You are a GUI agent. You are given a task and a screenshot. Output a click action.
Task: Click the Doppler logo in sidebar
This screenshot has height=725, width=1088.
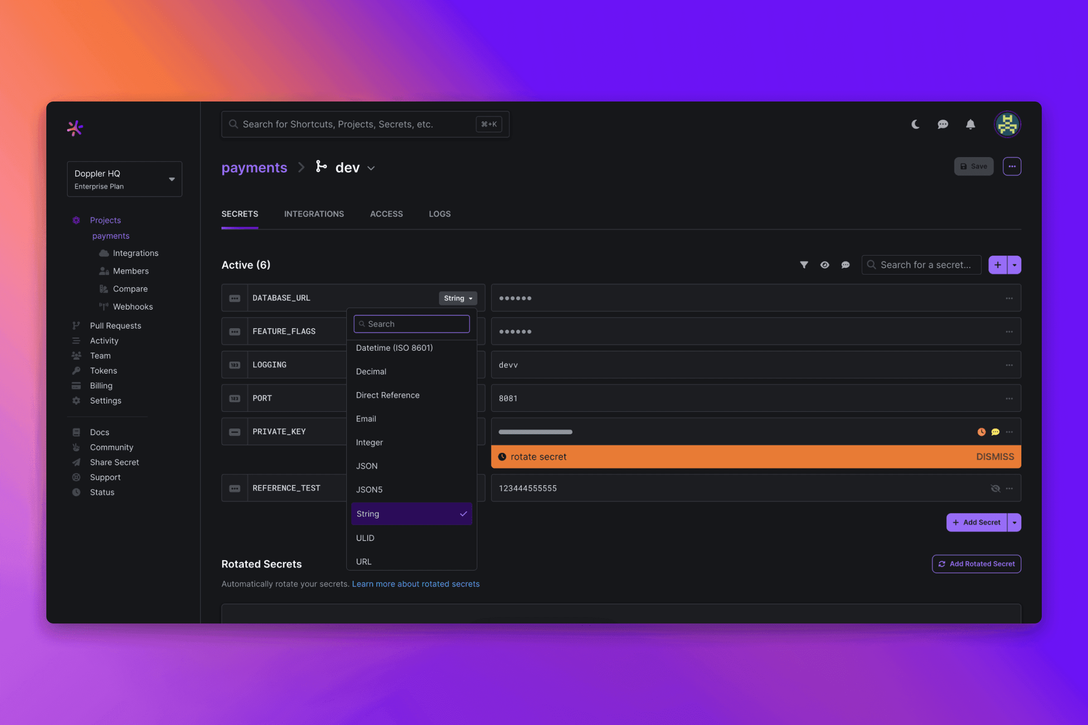click(75, 128)
